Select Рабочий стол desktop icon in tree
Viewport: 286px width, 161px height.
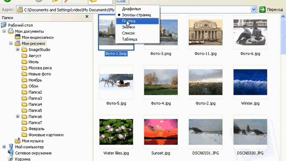point(4,25)
